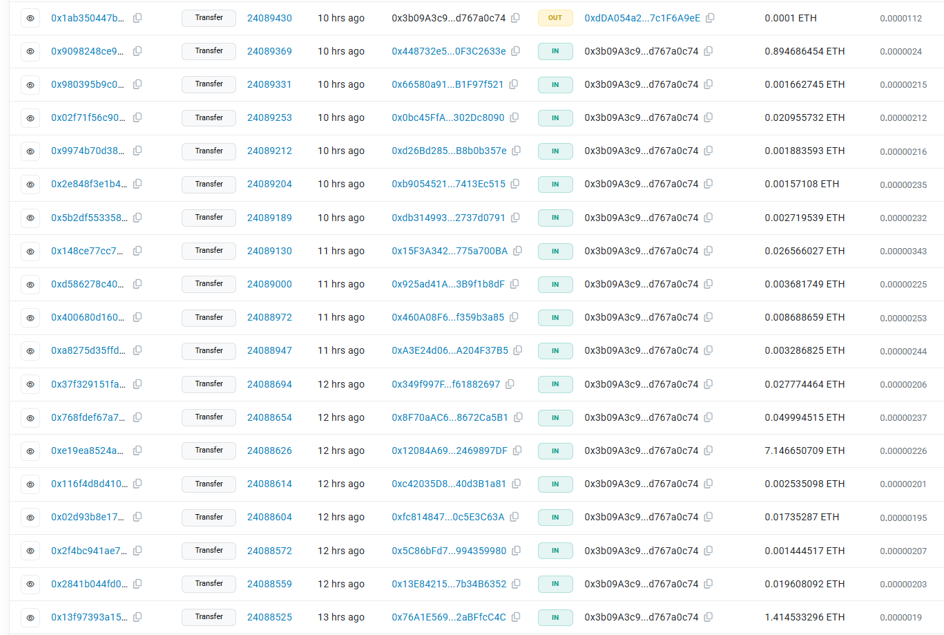Click the OUT badge on first transaction
This screenshot has width=944, height=635.
(555, 18)
